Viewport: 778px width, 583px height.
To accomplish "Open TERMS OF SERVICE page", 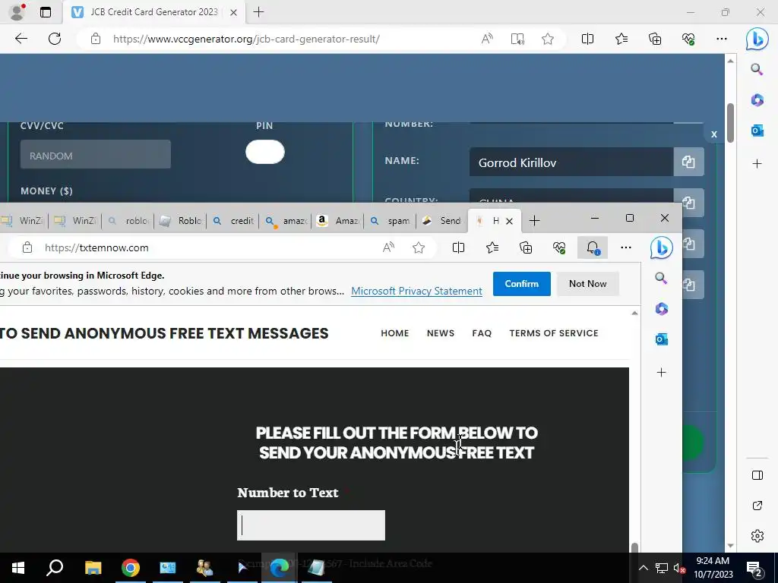I will coord(554,333).
